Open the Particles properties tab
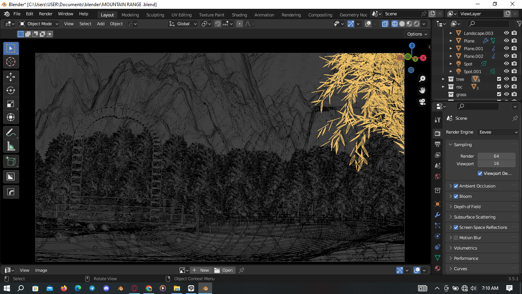522x294 pixels. [x=438, y=225]
